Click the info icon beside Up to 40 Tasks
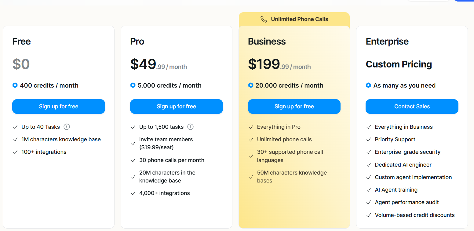Viewport: 474px width, 231px height. coord(67,127)
